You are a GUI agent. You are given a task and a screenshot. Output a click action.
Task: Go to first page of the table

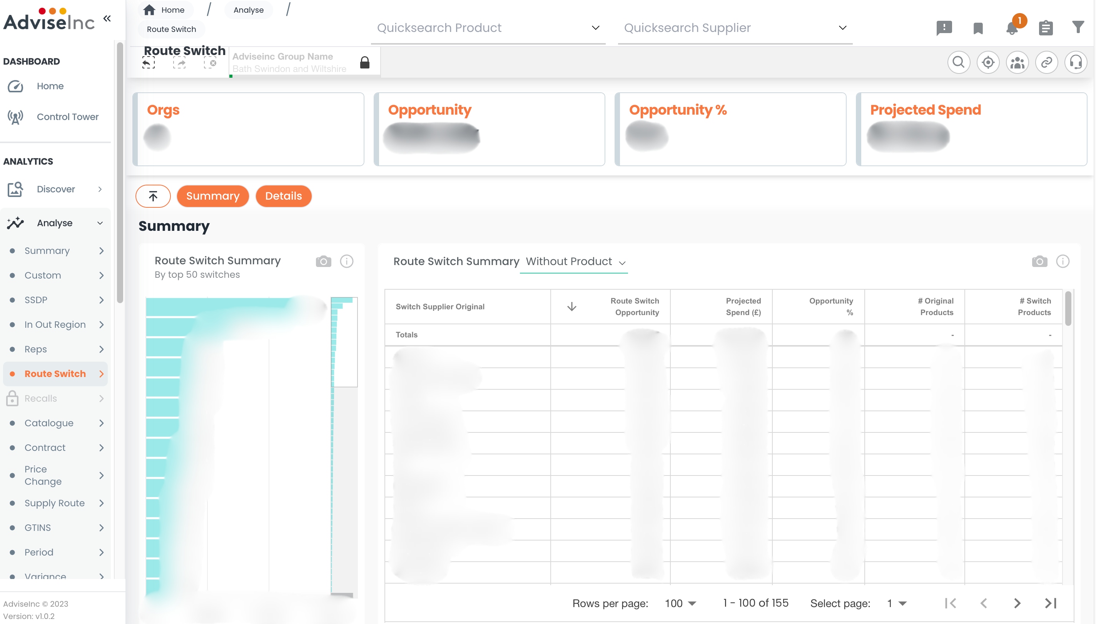950,604
